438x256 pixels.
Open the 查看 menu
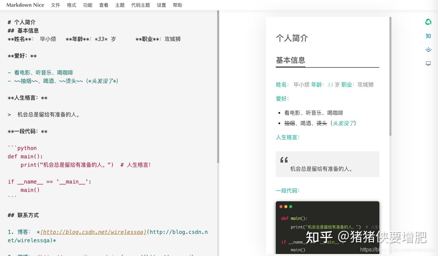pyautogui.click(x=104, y=5)
